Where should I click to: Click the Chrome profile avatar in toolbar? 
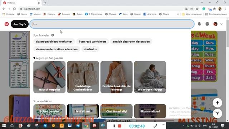point(220,9)
